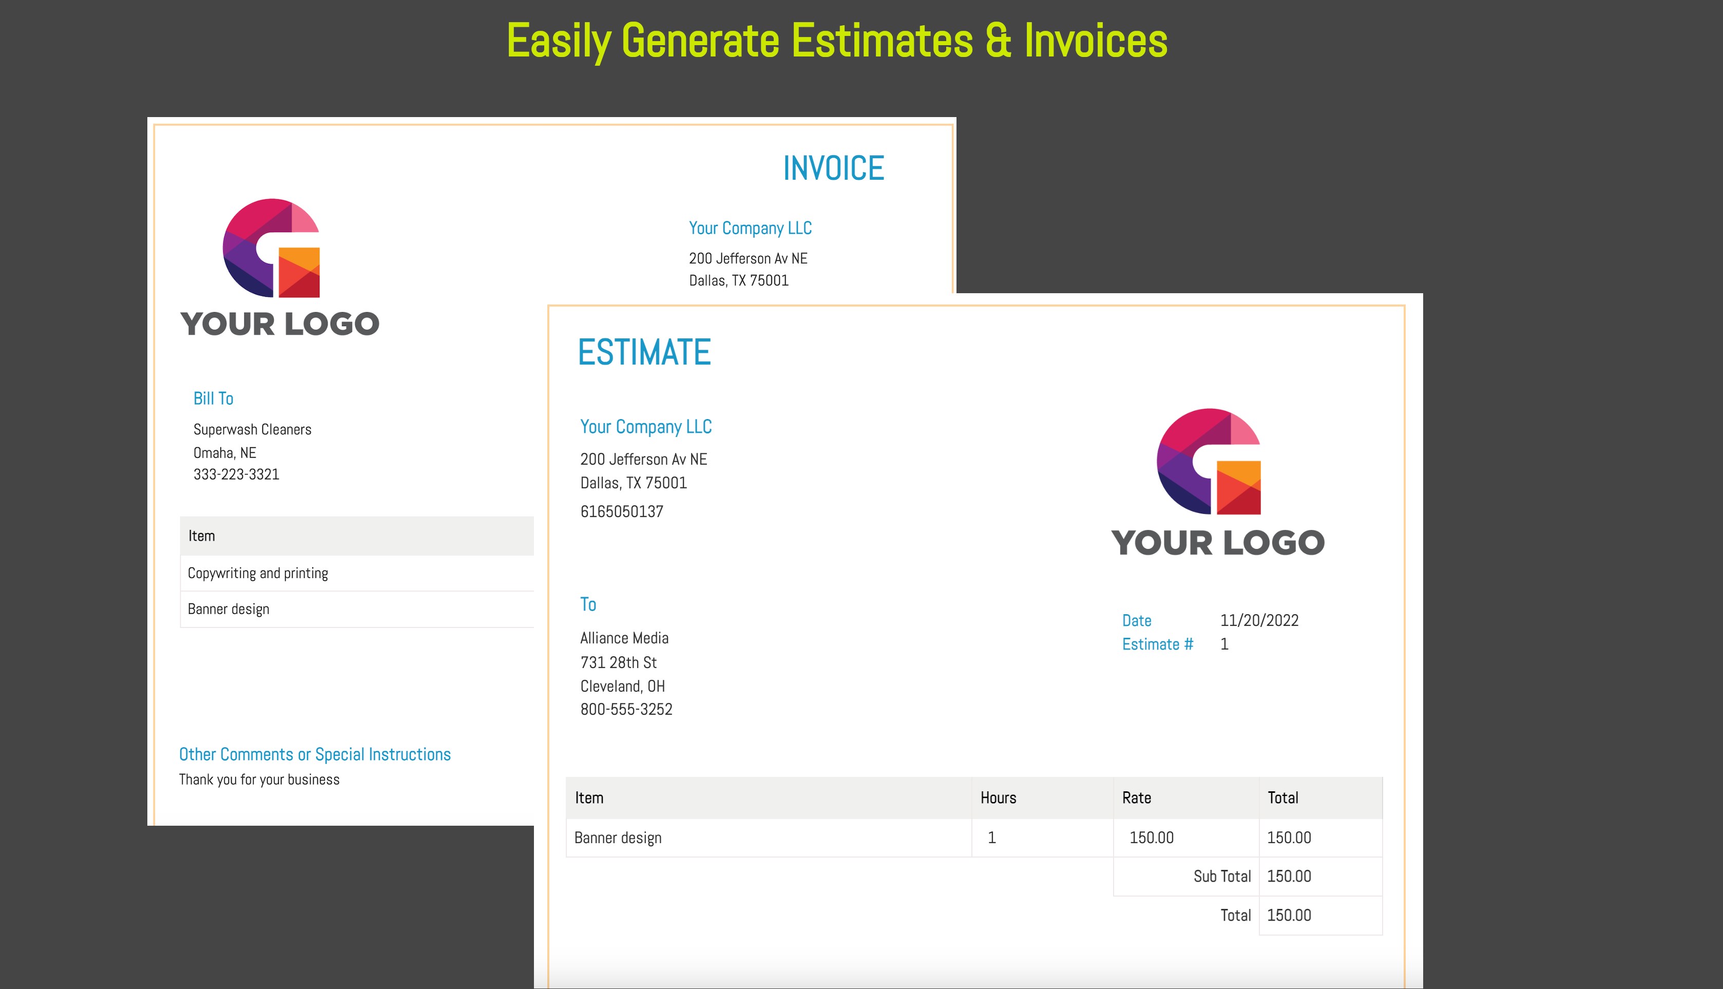Image resolution: width=1723 pixels, height=989 pixels.
Task: Click the ESTIMATE document title
Action: [644, 353]
